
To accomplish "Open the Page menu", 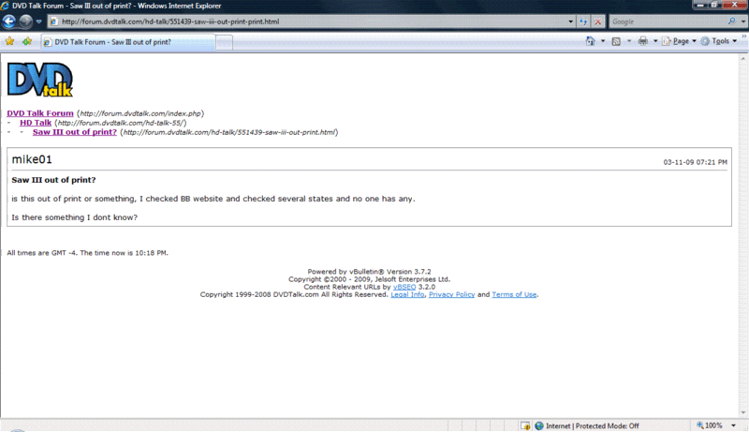I will coord(679,41).
